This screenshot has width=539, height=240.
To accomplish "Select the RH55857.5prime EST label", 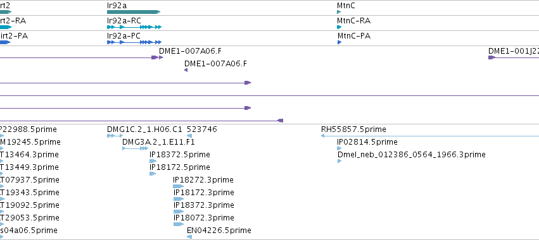I will point(353,129).
